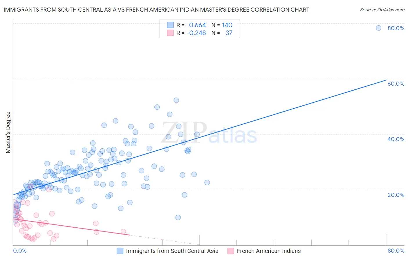Click the pink legend swatch beside R = -0.248
The image size is (408, 259).
[170, 33]
